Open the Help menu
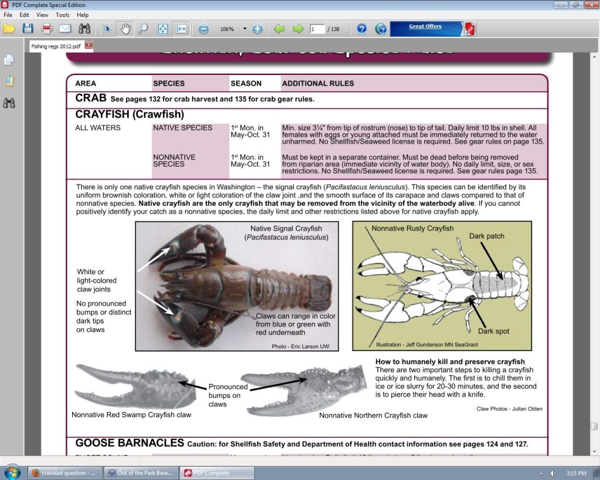600x480 pixels. [x=83, y=15]
